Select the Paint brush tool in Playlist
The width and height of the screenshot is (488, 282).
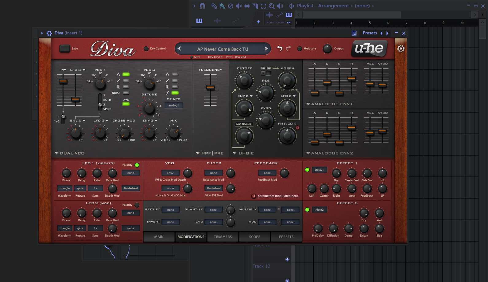coord(222,6)
